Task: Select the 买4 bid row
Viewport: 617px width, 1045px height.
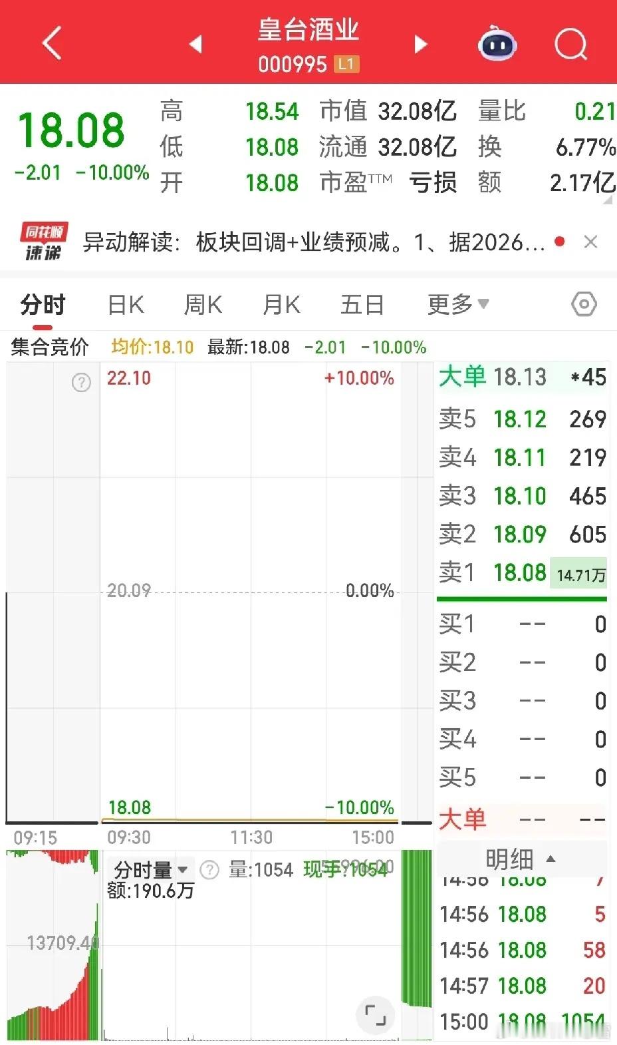Action: tap(522, 739)
